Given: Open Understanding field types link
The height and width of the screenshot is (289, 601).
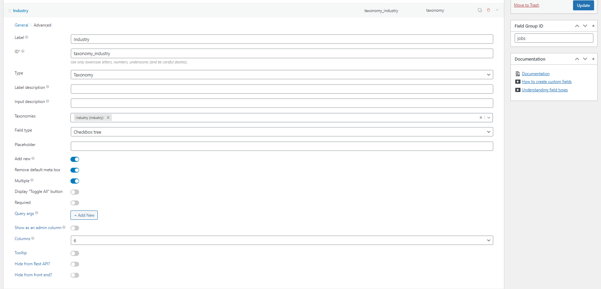Looking at the screenshot, I should click(x=545, y=90).
